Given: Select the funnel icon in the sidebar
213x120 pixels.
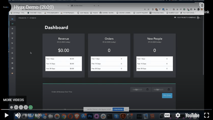Looking at the screenshot, I should pyautogui.click(x=12, y=38).
